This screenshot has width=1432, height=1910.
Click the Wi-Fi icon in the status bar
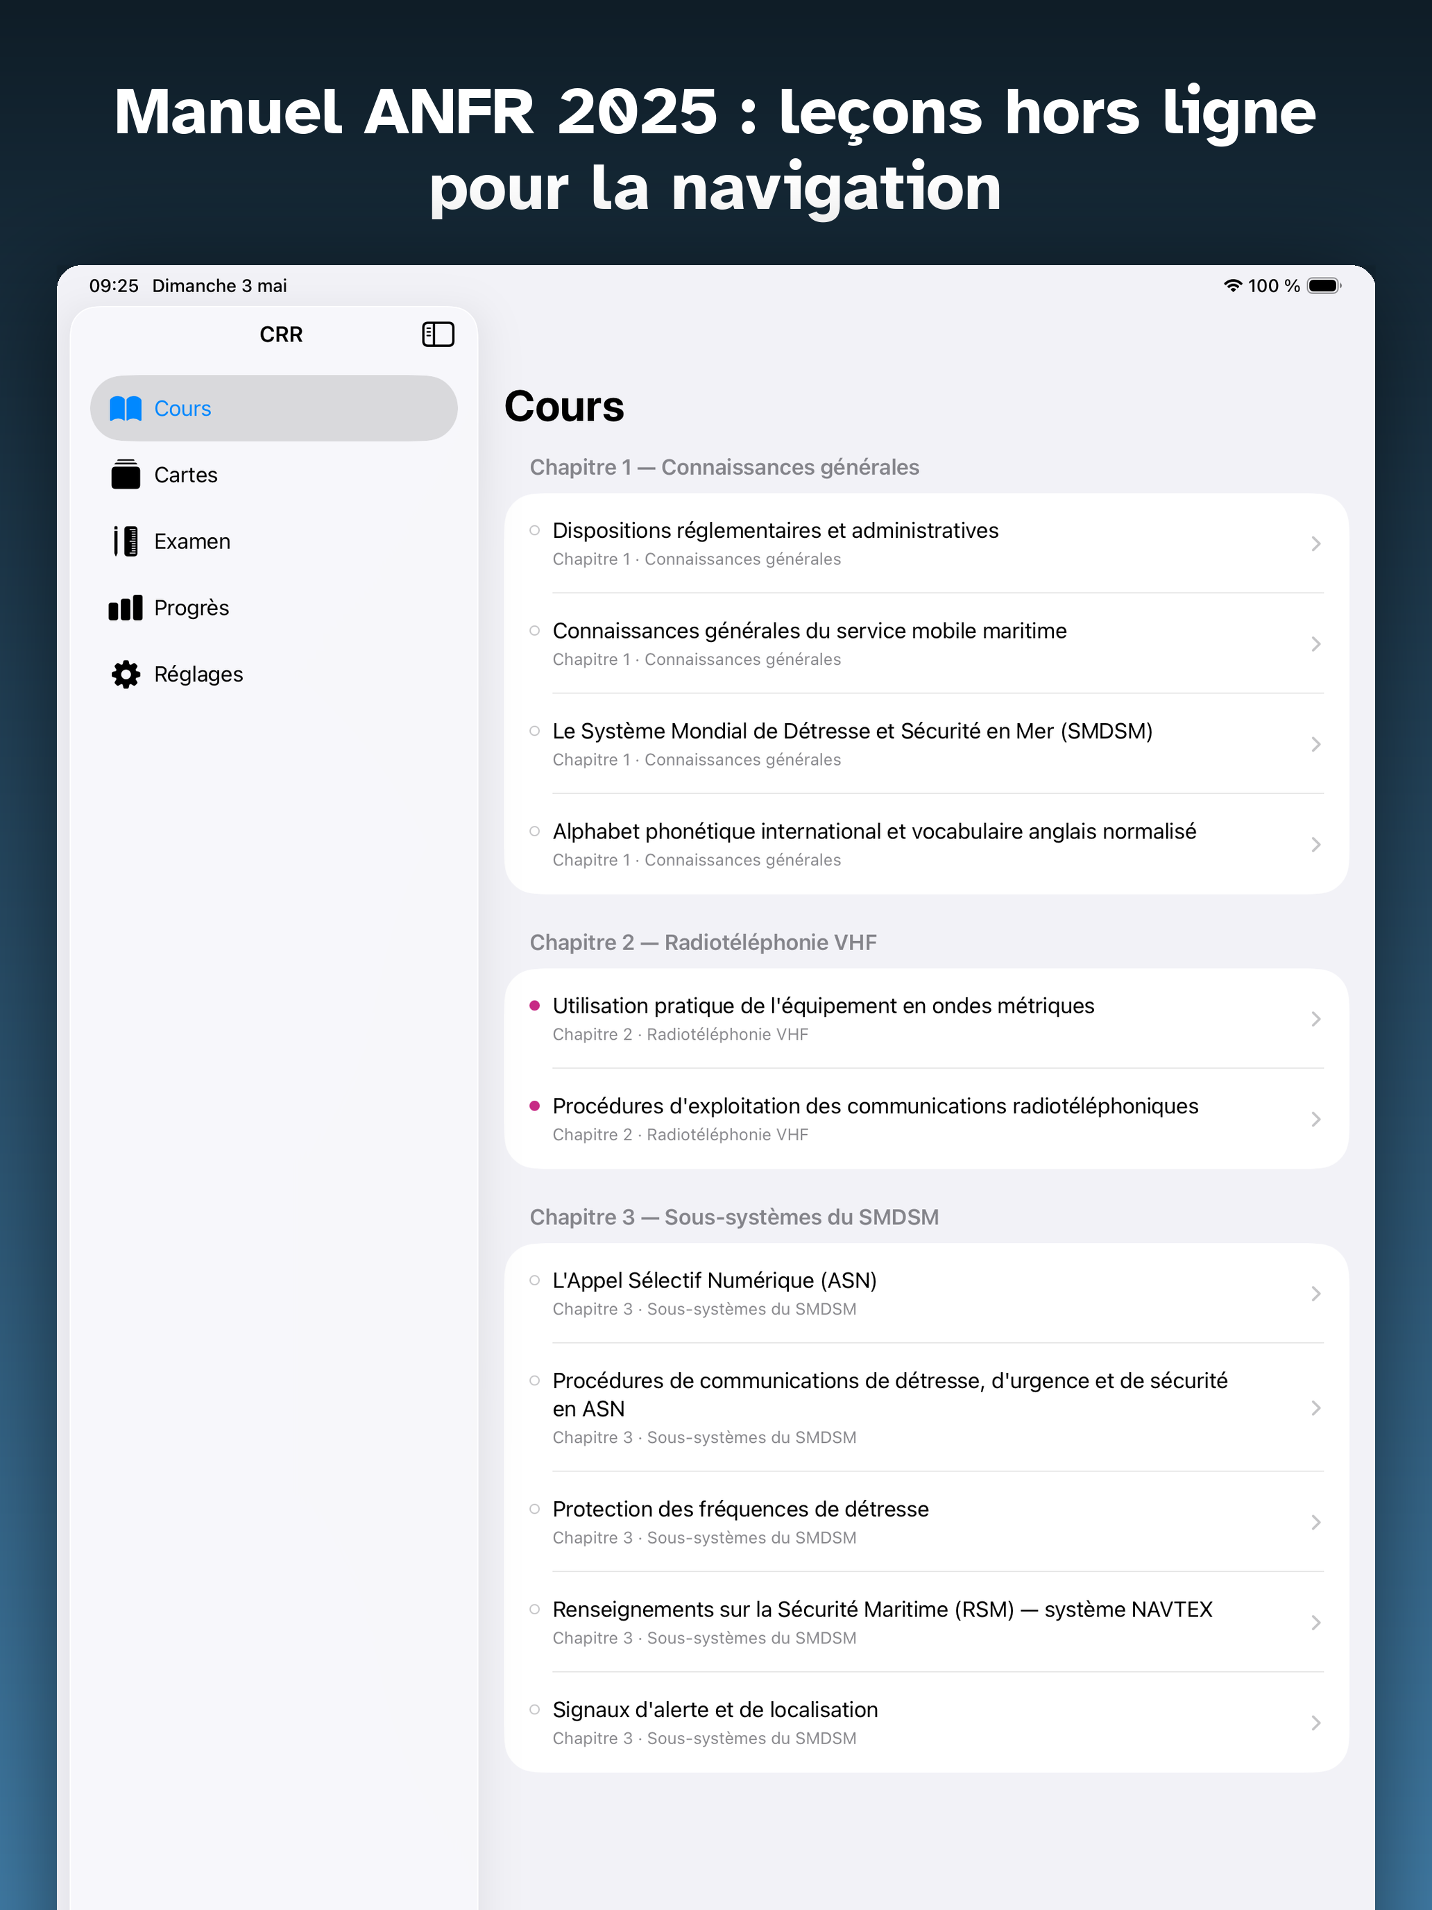1233,286
